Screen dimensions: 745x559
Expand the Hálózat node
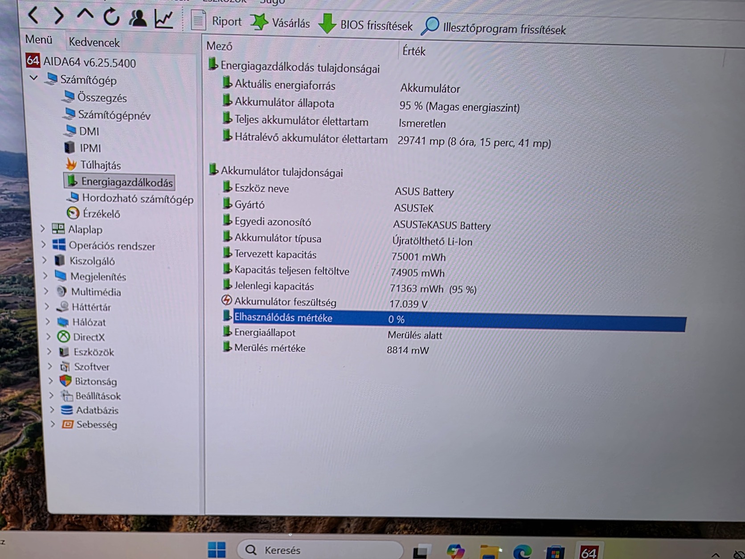tap(48, 321)
